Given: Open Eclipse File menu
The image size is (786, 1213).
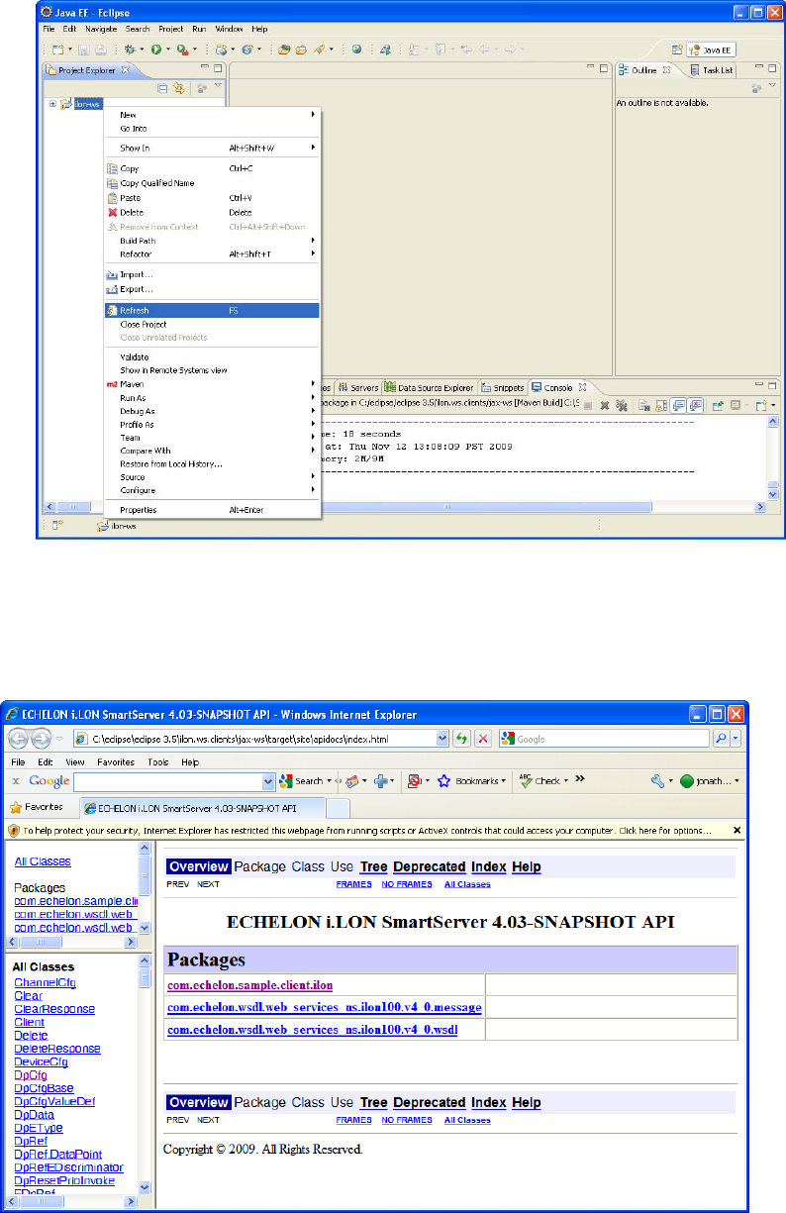Looking at the screenshot, I should coord(49,30).
